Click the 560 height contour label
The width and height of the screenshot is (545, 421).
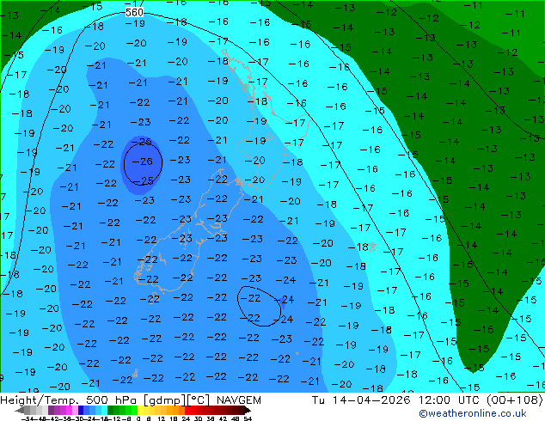tap(134, 13)
